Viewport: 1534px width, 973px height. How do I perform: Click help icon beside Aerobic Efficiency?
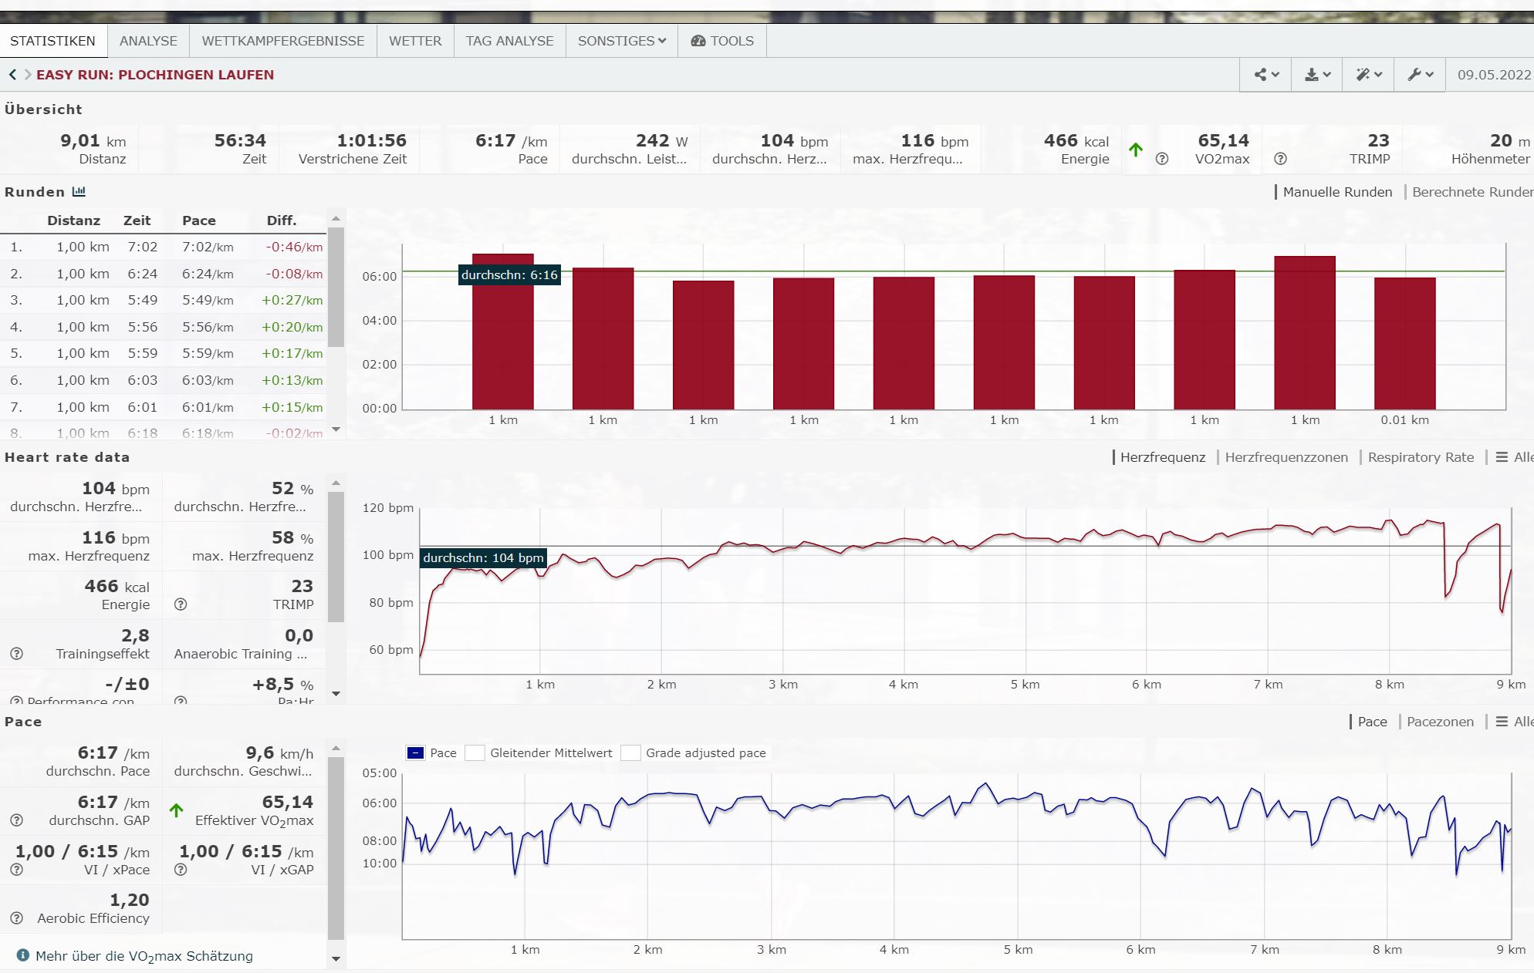[x=16, y=918]
